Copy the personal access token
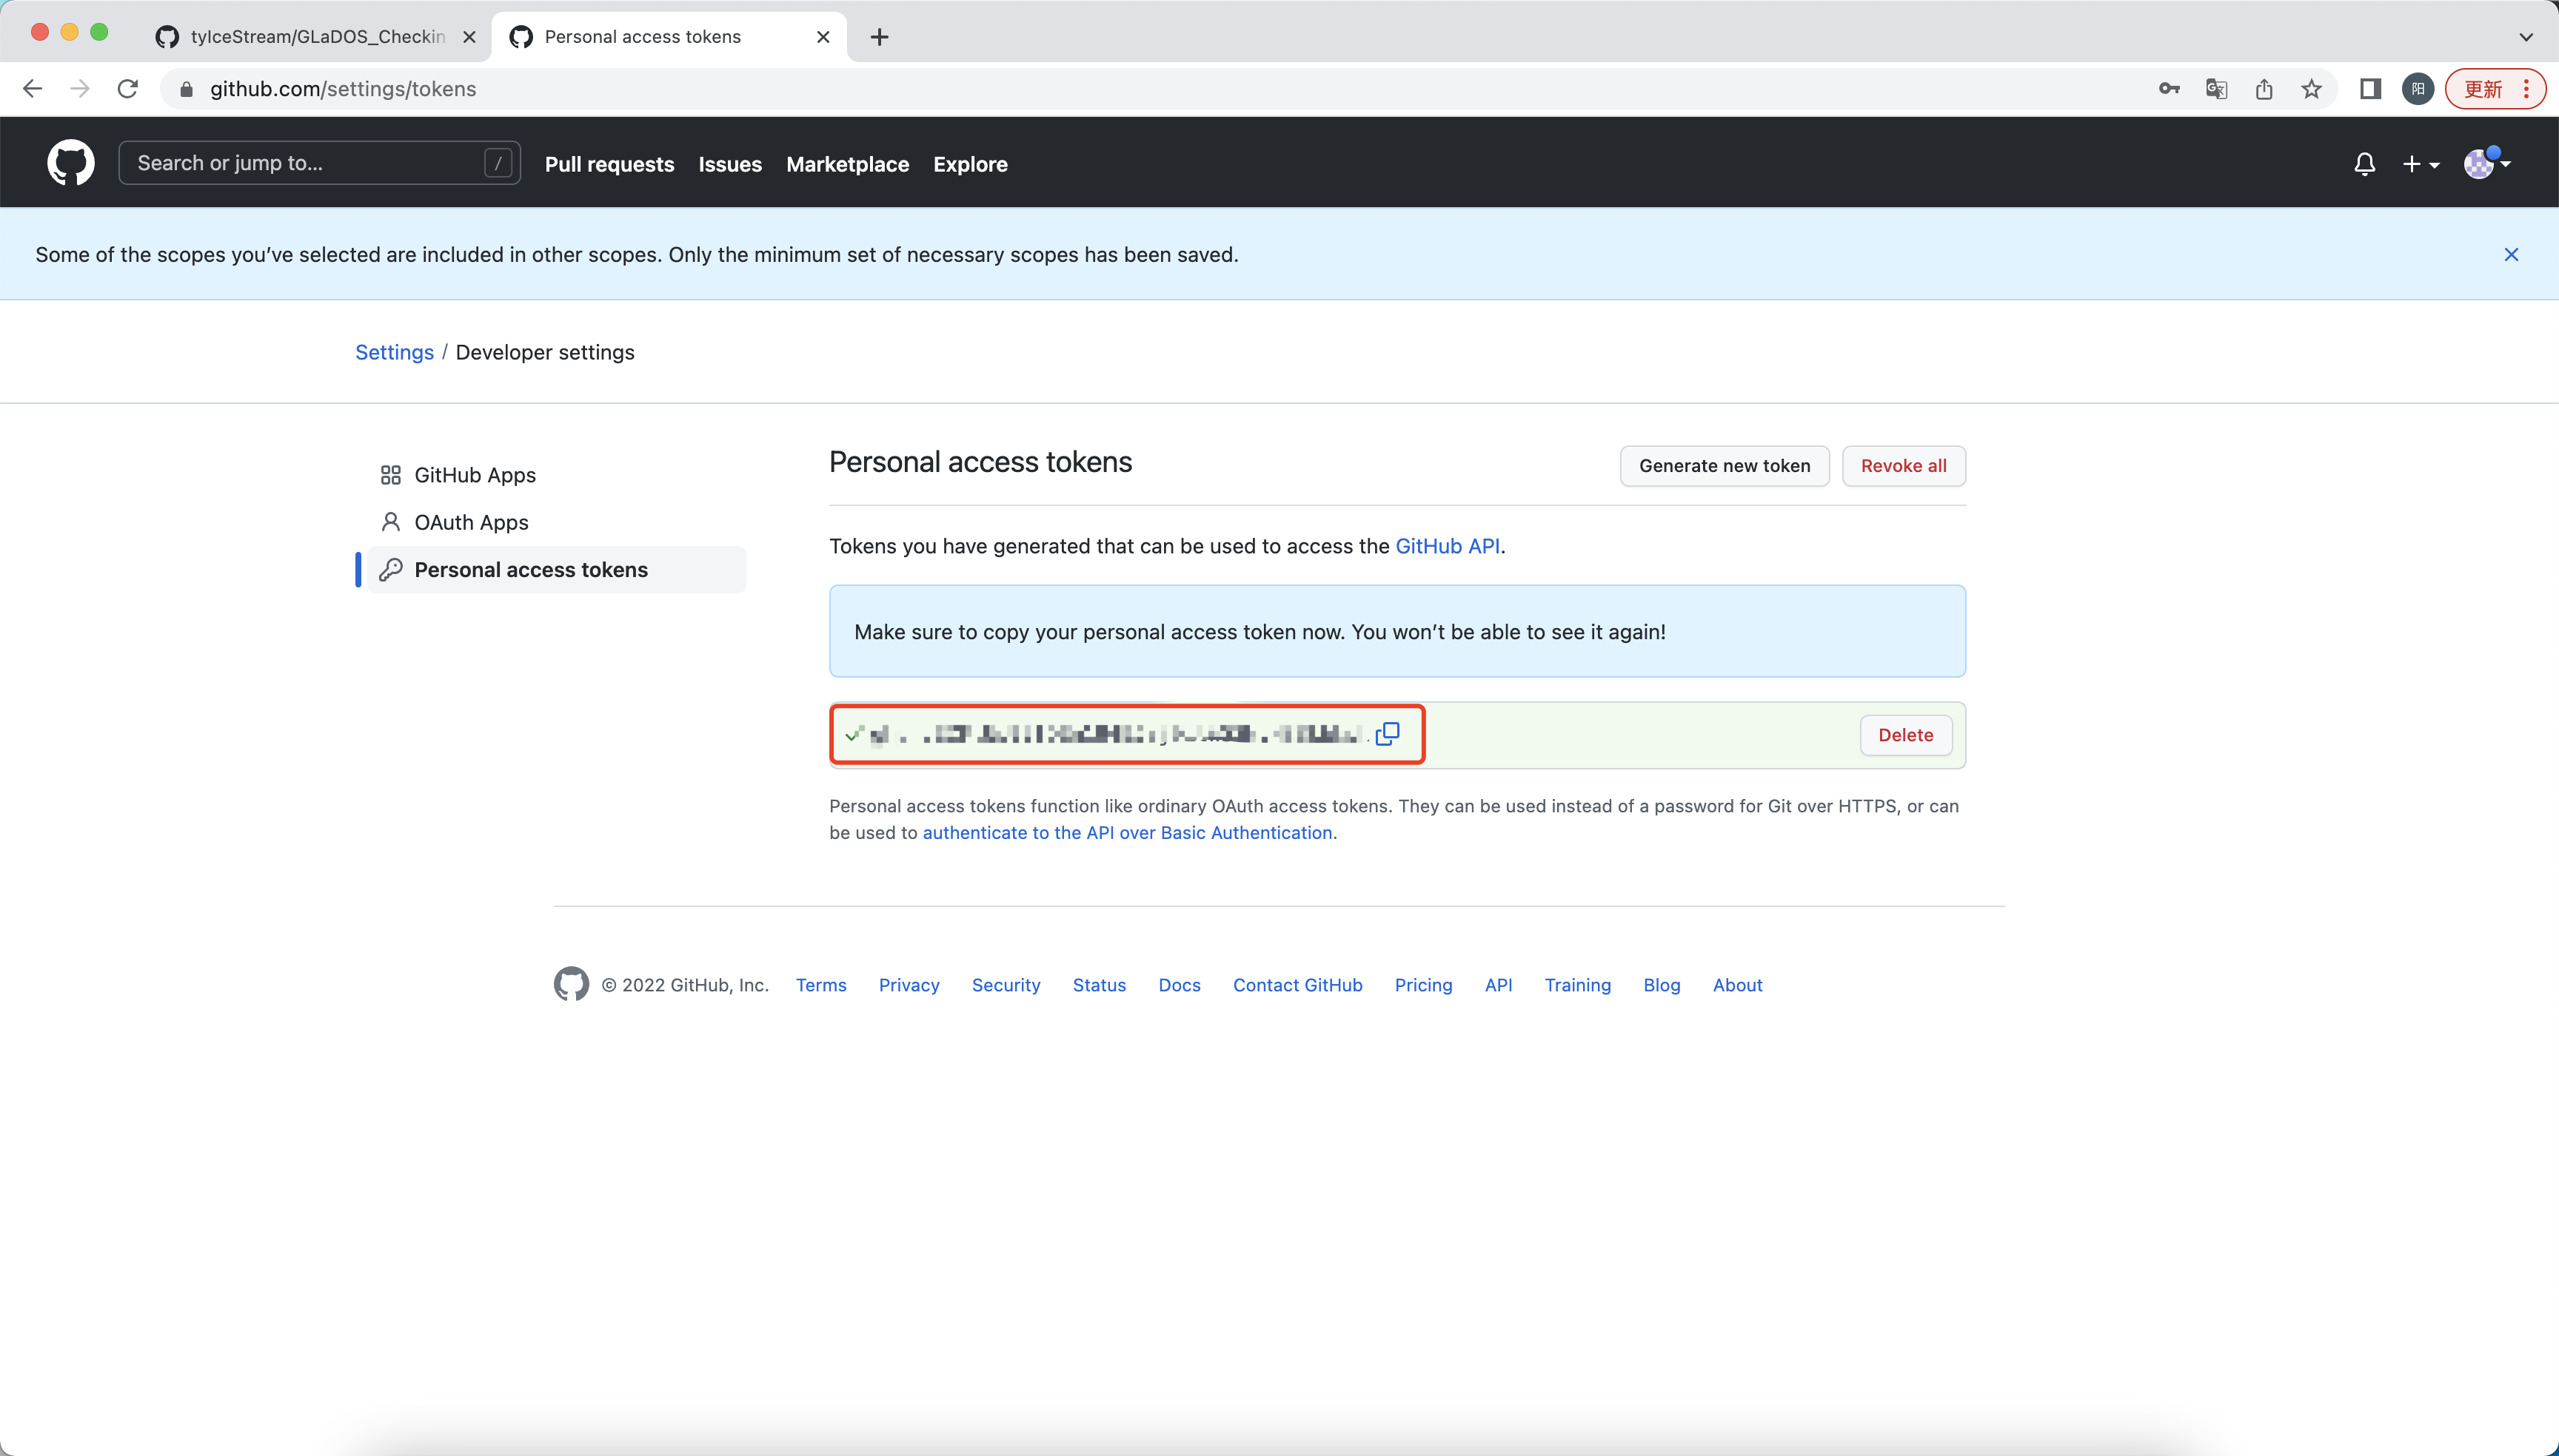The image size is (2559, 1456). (x=1387, y=734)
